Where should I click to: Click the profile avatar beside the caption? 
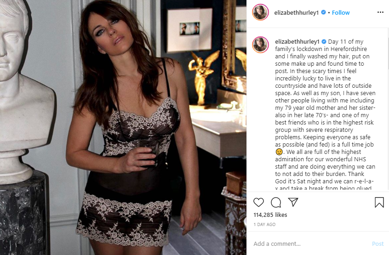(x=260, y=45)
